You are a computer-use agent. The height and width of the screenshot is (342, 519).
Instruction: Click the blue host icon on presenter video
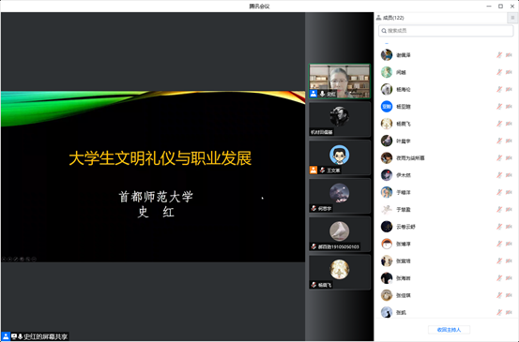point(313,94)
